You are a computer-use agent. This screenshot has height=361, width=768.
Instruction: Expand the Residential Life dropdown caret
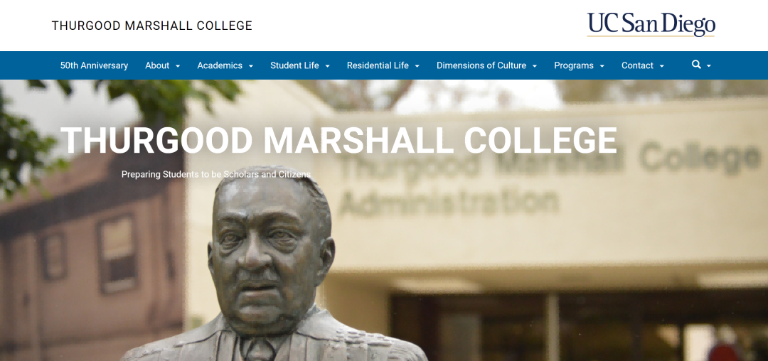[x=417, y=66]
